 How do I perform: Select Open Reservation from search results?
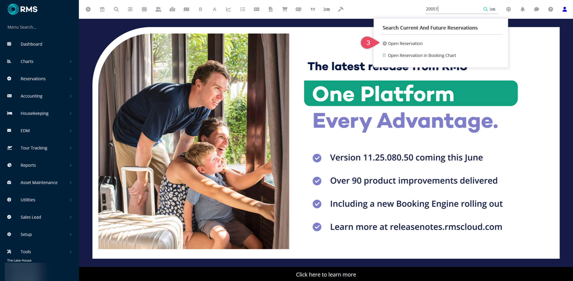(x=405, y=44)
